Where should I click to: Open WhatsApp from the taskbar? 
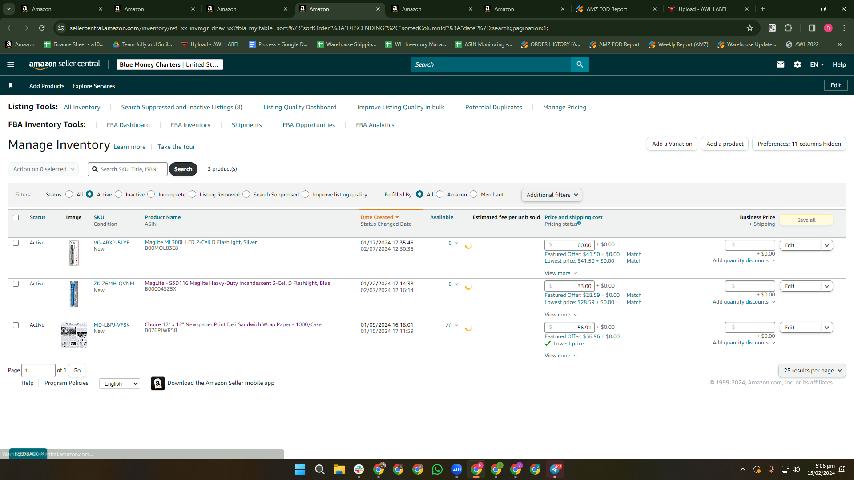(x=437, y=469)
